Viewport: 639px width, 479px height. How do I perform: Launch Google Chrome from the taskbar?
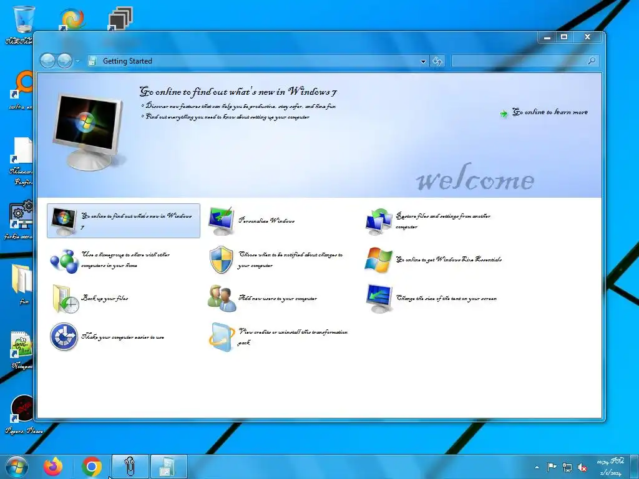tap(92, 467)
